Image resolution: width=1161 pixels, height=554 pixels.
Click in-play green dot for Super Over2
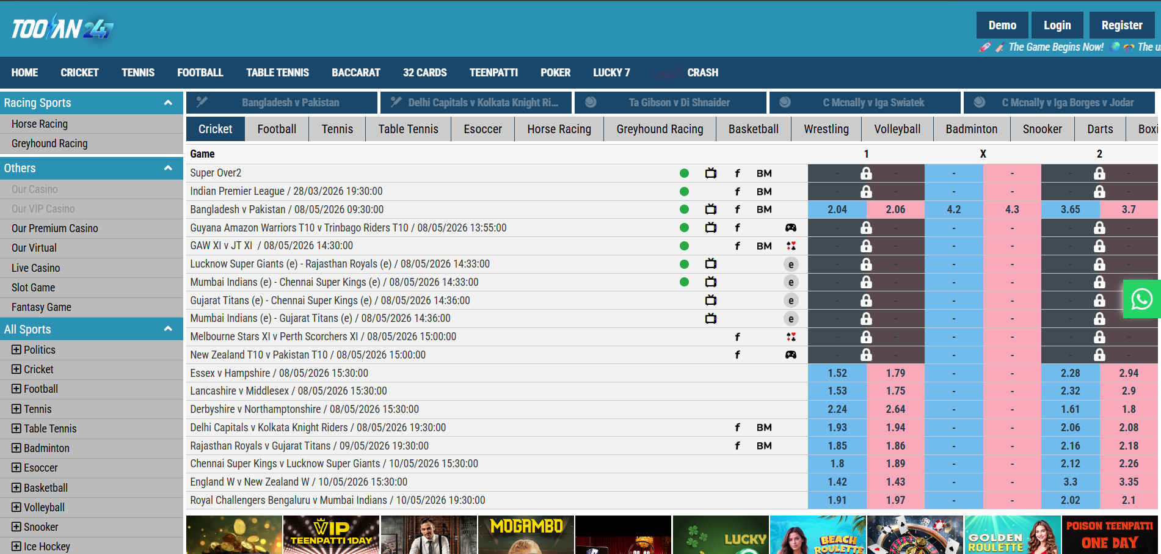click(x=684, y=173)
